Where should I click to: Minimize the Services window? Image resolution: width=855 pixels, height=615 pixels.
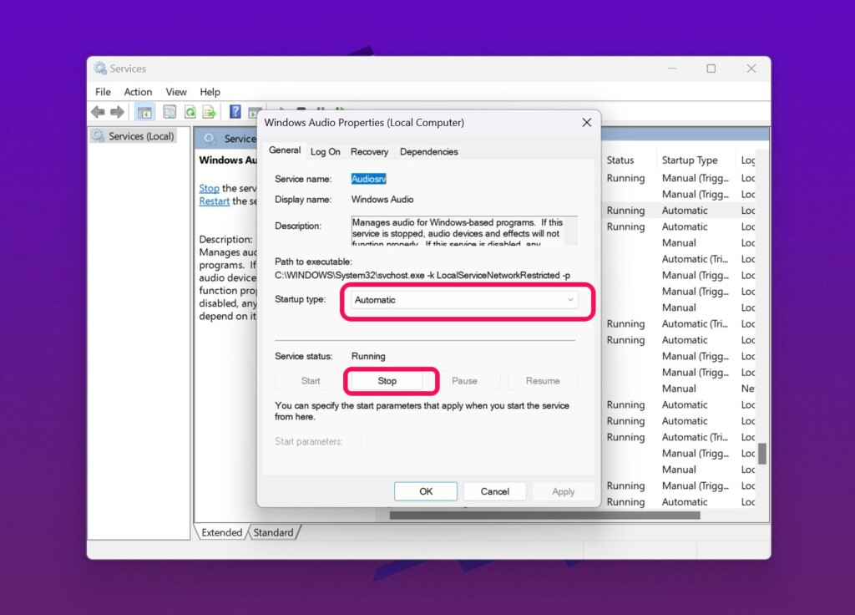(672, 69)
